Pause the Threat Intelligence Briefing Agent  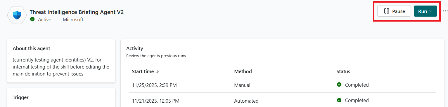point(394,11)
